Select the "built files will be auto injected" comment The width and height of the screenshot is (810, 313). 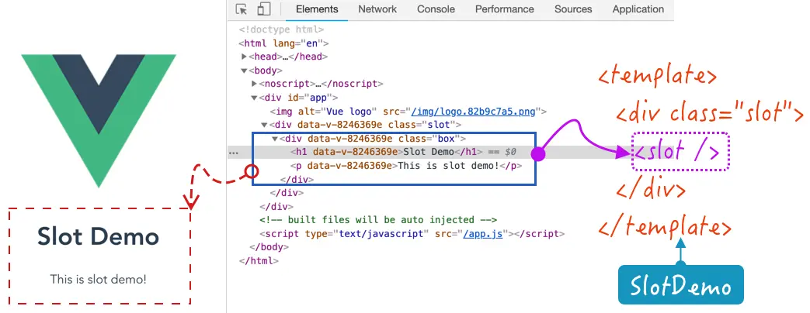(378, 220)
